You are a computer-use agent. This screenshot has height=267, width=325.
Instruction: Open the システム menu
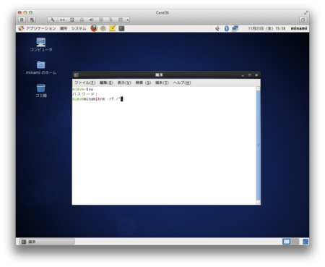[x=79, y=28]
